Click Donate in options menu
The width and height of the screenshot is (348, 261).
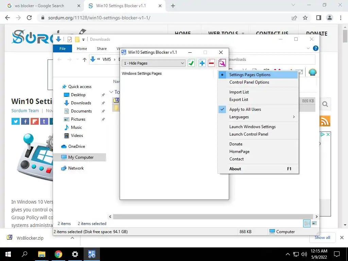(x=258, y=144)
